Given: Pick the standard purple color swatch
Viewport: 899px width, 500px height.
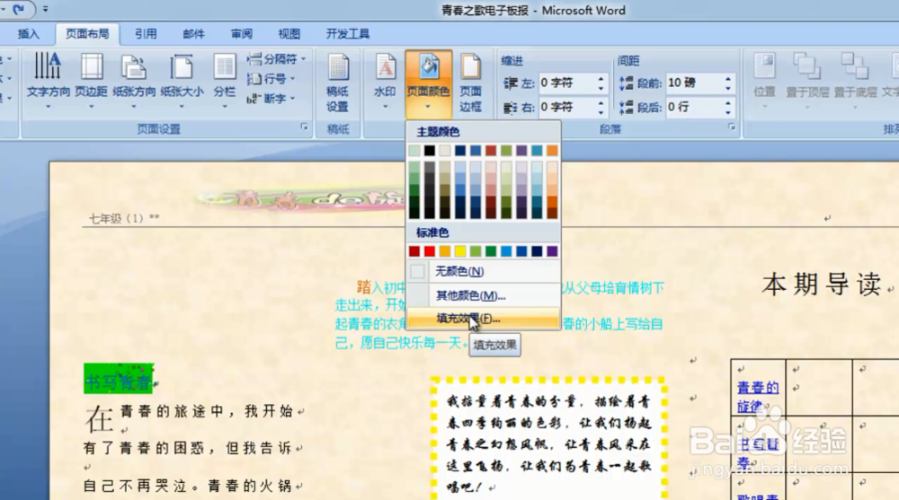Looking at the screenshot, I should pos(552,251).
